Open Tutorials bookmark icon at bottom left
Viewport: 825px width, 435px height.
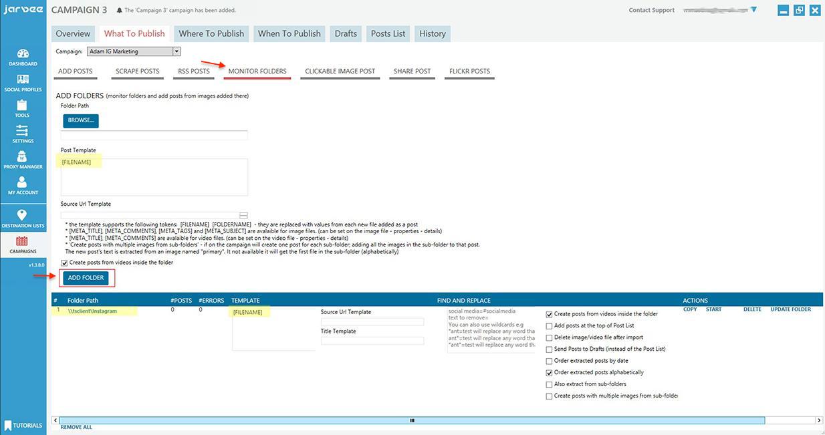click(8, 425)
